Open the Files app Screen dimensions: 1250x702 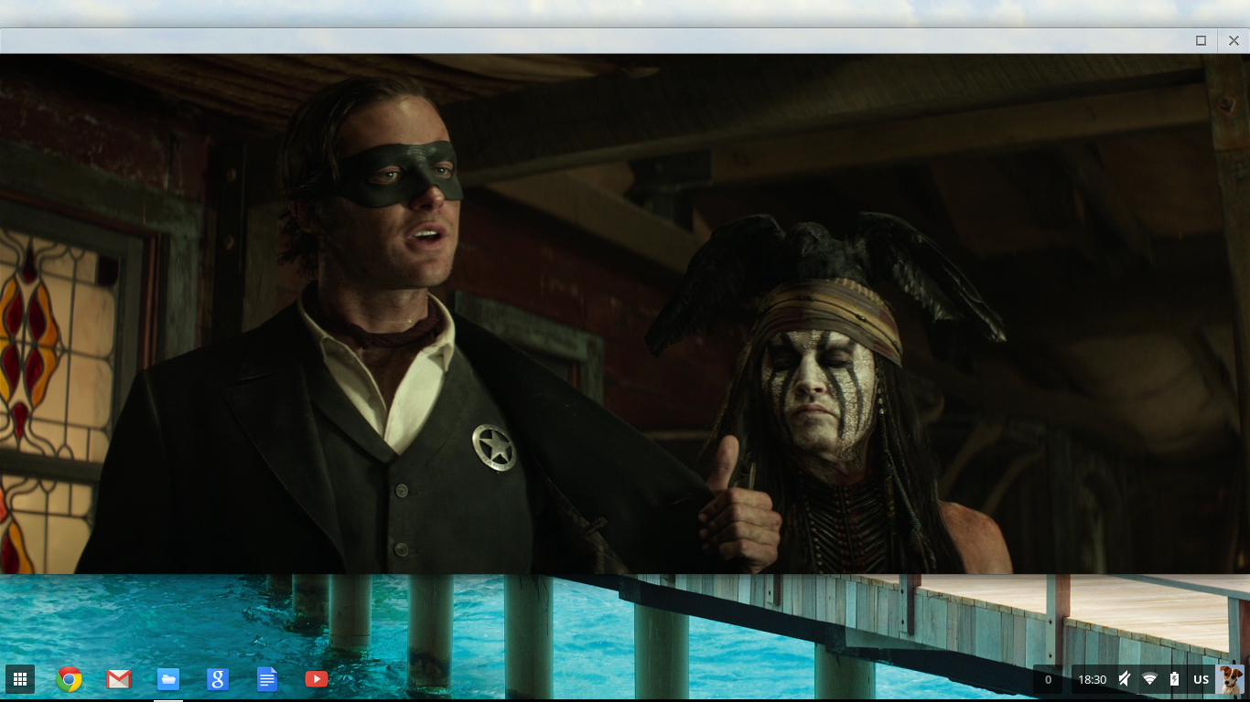pos(168,679)
